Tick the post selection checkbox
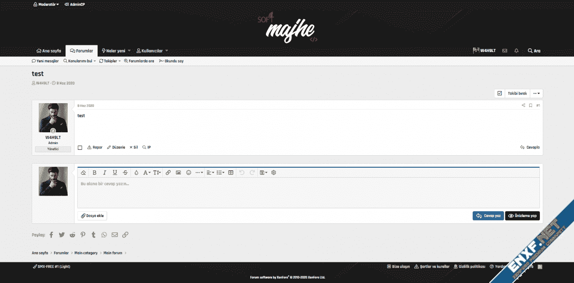 80,148
